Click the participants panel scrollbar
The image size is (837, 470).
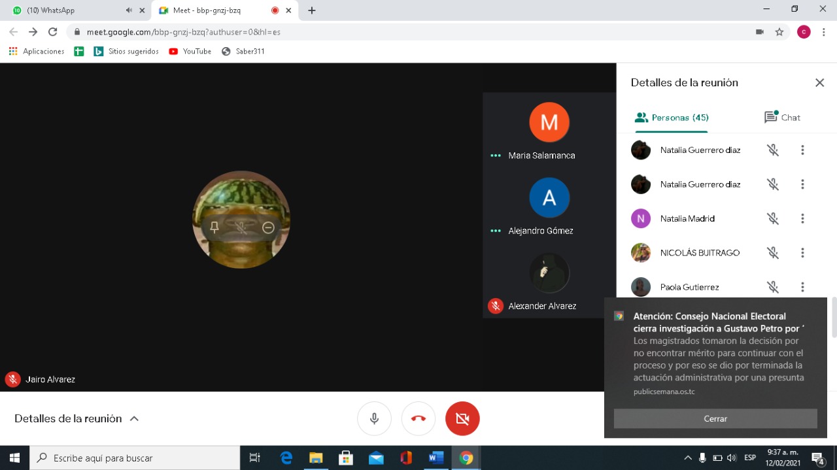coord(833,317)
